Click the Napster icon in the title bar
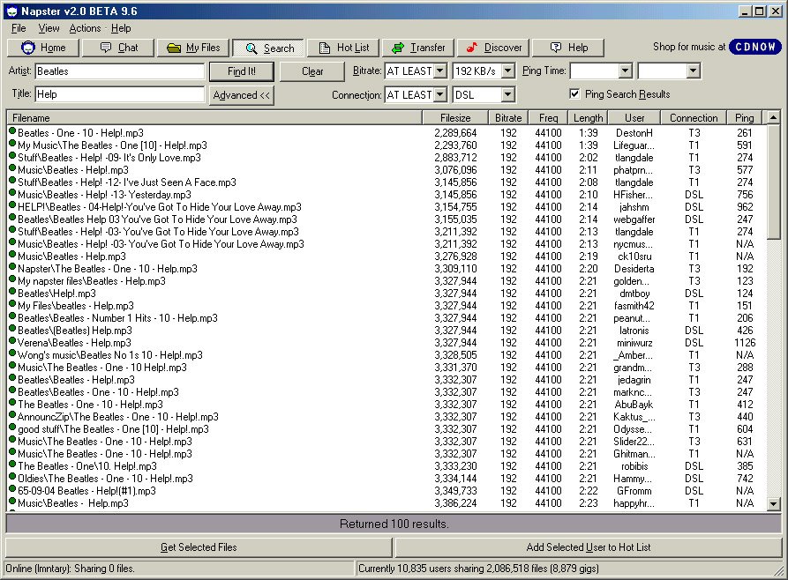788x580 pixels. point(12,11)
